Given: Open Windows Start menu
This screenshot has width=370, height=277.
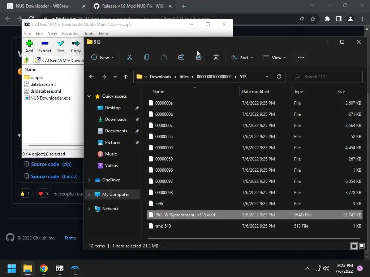Looking at the screenshot, I should click(x=12, y=268).
